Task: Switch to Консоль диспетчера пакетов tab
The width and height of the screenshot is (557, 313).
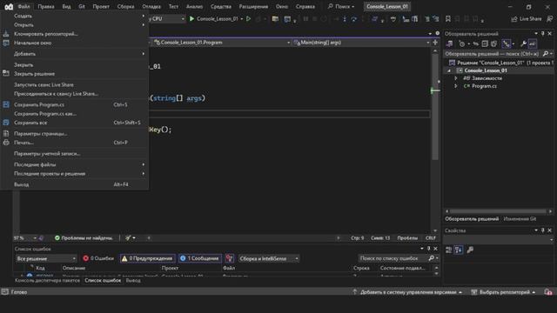Action: coord(47,280)
